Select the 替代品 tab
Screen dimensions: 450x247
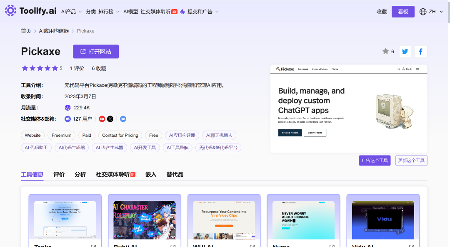[175, 175]
